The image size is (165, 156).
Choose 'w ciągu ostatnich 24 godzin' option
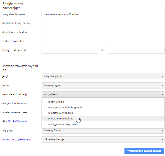point(65,107)
